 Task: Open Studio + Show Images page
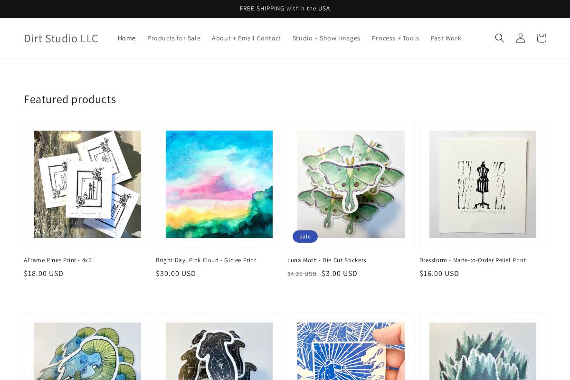(x=326, y=38)
